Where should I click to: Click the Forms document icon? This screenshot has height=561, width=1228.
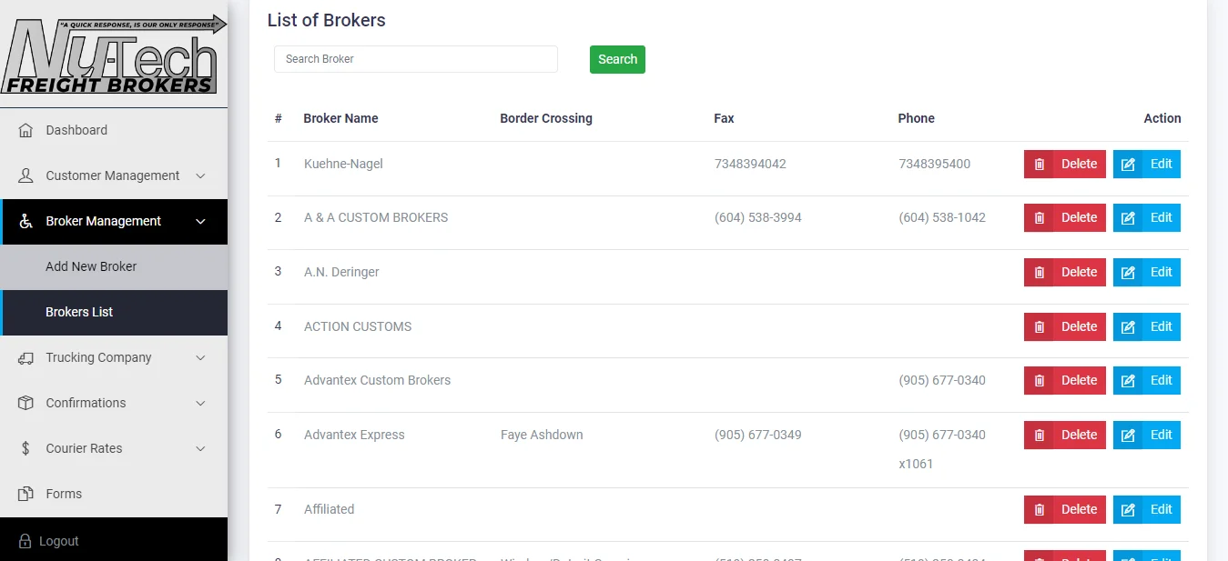(25, 494)
